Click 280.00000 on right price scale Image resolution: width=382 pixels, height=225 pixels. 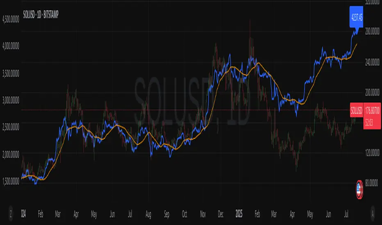point(372,31)
